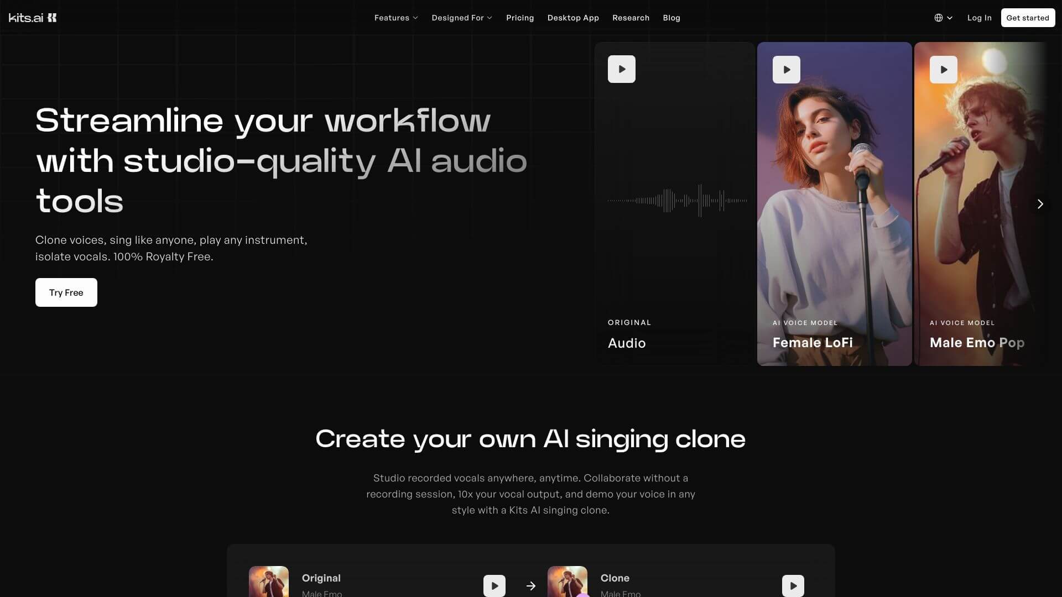Viewport: 1062px width, 597px height.
Task: Click the arrow between Original and Clone
Action: tap(530, 585)
